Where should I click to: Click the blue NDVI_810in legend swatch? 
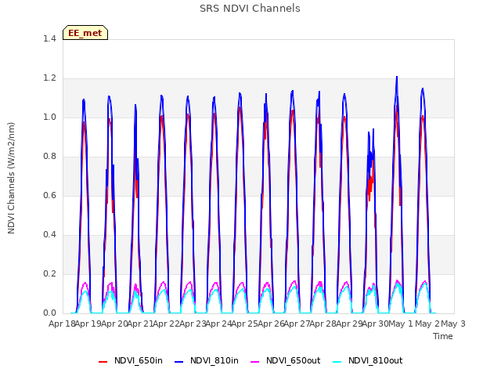179,362
